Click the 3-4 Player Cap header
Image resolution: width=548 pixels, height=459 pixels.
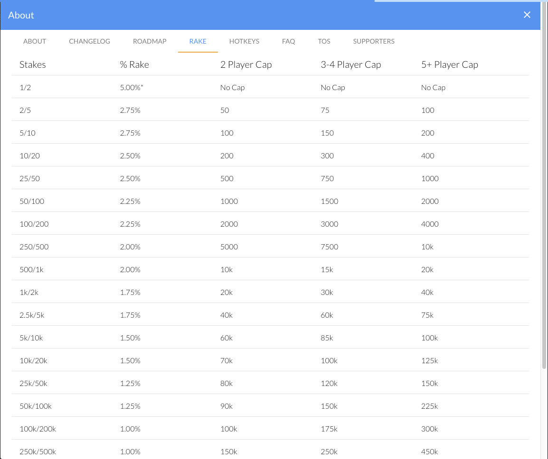(351, 64)
